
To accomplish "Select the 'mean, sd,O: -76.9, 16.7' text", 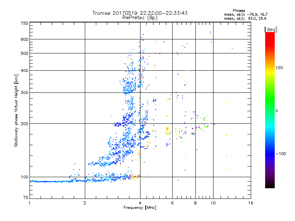I will click(x=246, y=14).
